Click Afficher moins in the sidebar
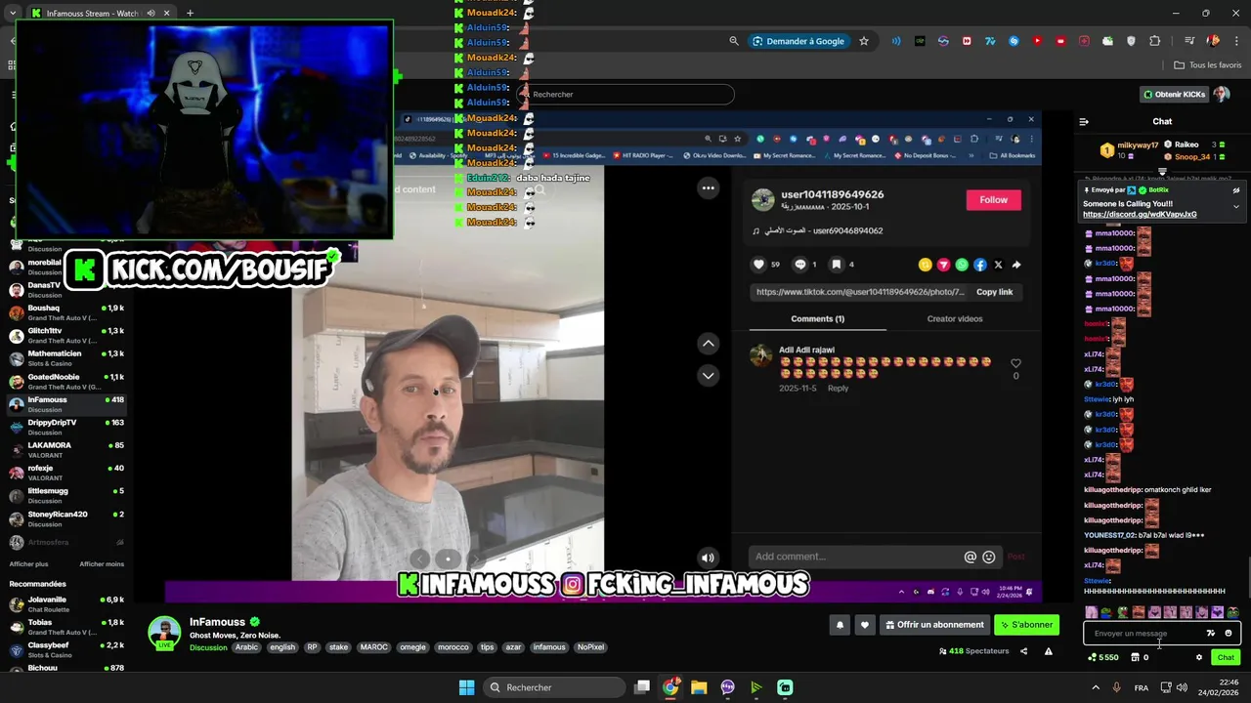The width and height of the screenshot is (1251, 703). click(x=102, y=564)
